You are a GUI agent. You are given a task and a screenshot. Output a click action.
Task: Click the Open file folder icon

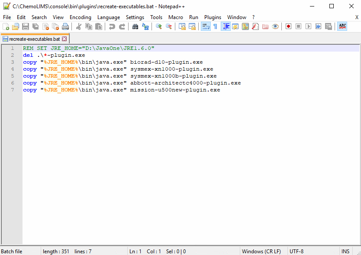click(16, 26)
